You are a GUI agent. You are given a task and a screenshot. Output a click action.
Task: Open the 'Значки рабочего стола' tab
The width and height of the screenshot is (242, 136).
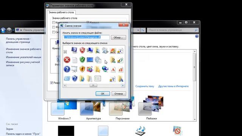61,12
